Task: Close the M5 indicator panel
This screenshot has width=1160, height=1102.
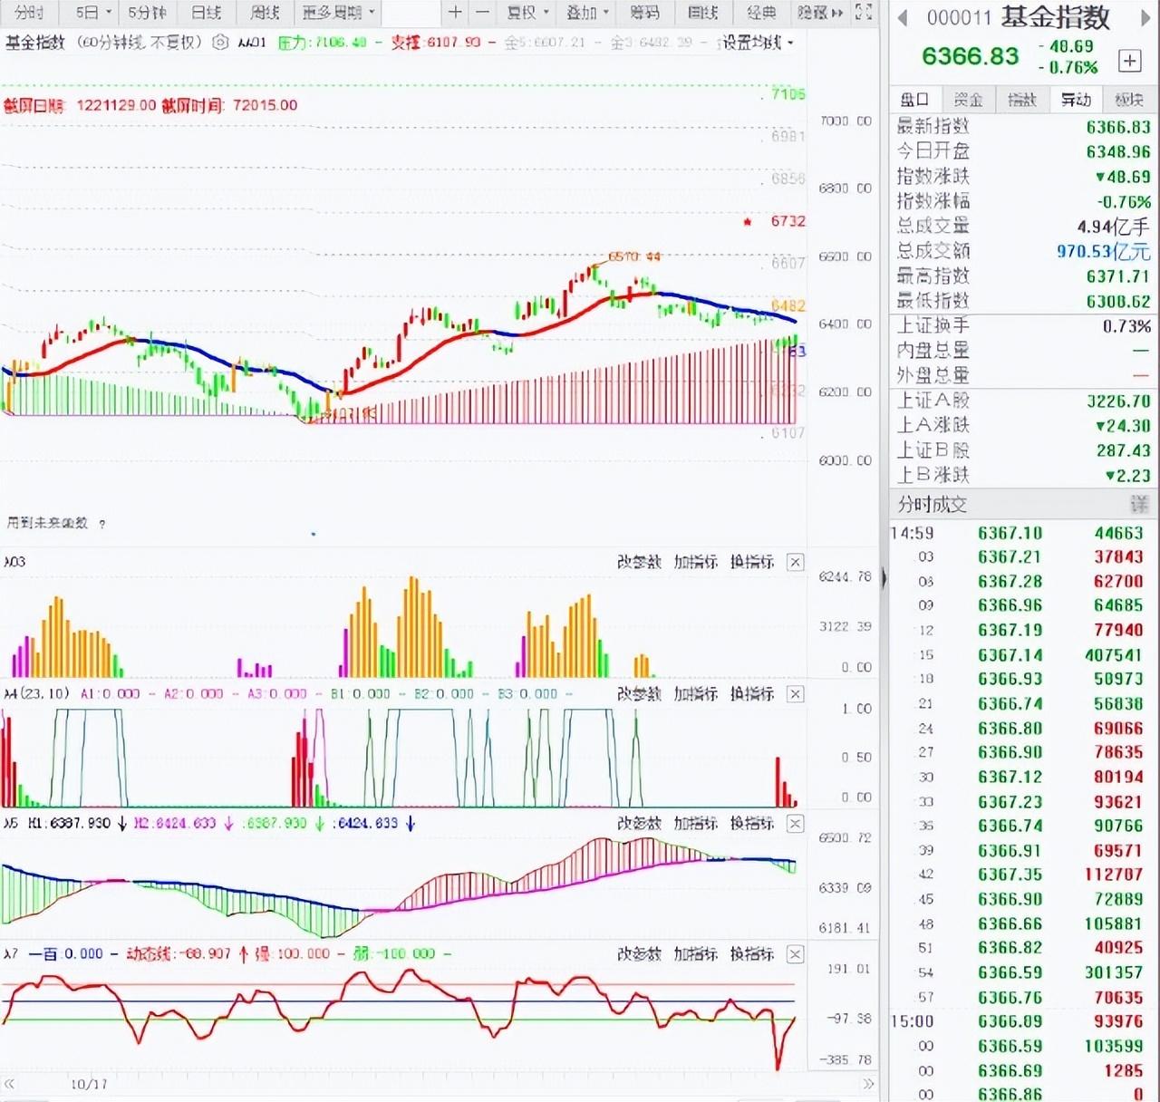Action: (795, 824)
